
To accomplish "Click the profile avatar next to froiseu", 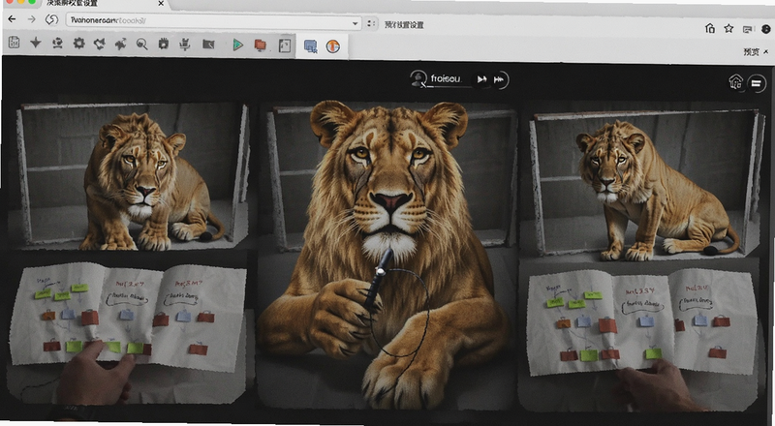I will (x=418, y=78).
